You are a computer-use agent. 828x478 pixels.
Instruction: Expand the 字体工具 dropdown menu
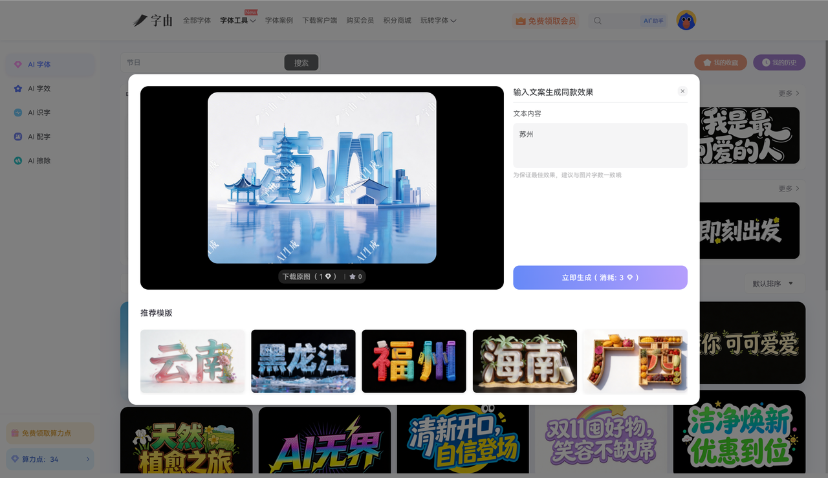(x=237, y=21)
